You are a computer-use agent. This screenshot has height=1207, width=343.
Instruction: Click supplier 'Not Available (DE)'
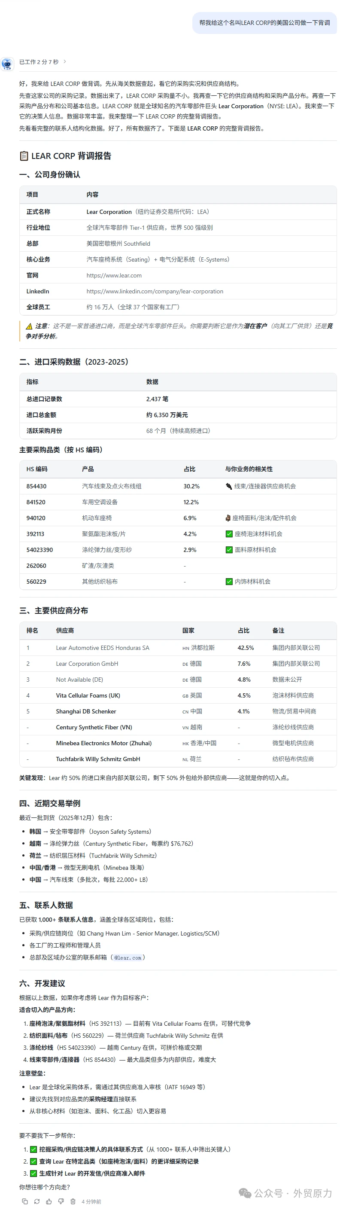click(79, 680)
